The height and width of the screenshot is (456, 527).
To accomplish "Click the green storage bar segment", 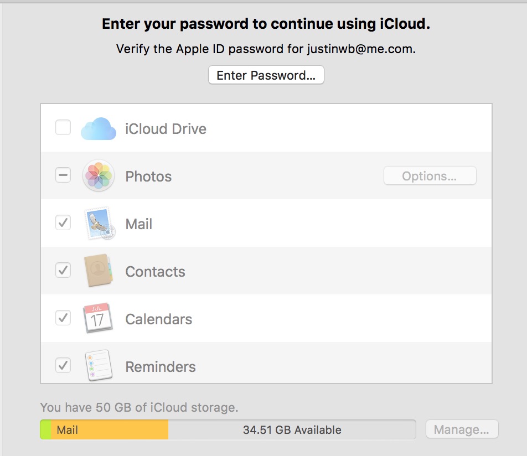I will click(45, 429).
